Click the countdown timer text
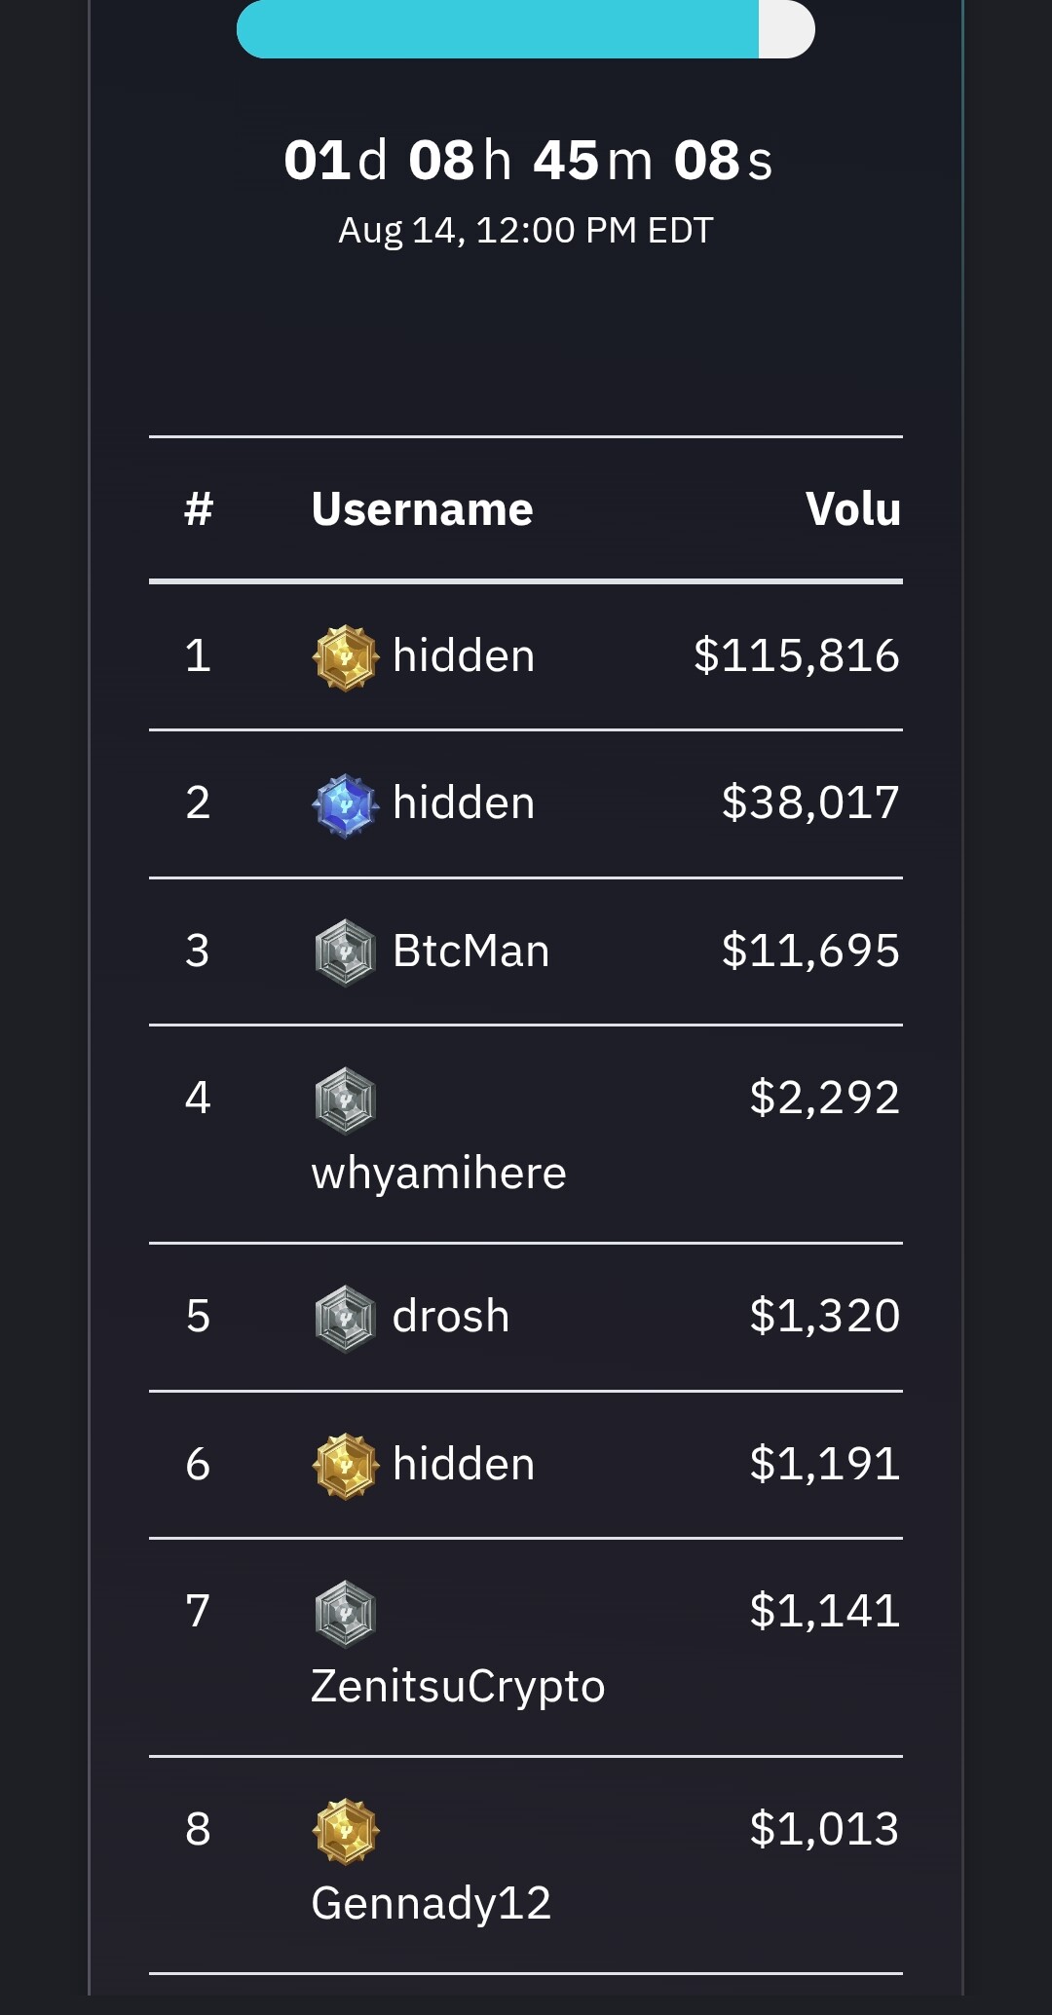 (528, 161)
